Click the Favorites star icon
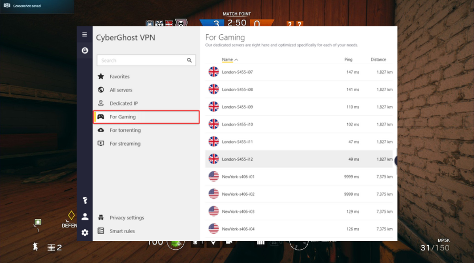The image size is (474, 263). pyautogui.click(x=101, y=77)
